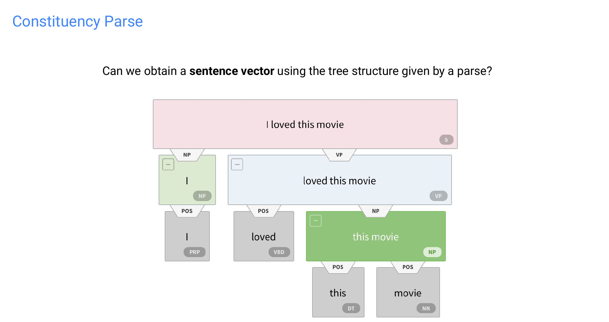Screen dimensions: 609x322
Task: Collapse the 'loved this movie' VP node
Action: [x=237, y=165]
